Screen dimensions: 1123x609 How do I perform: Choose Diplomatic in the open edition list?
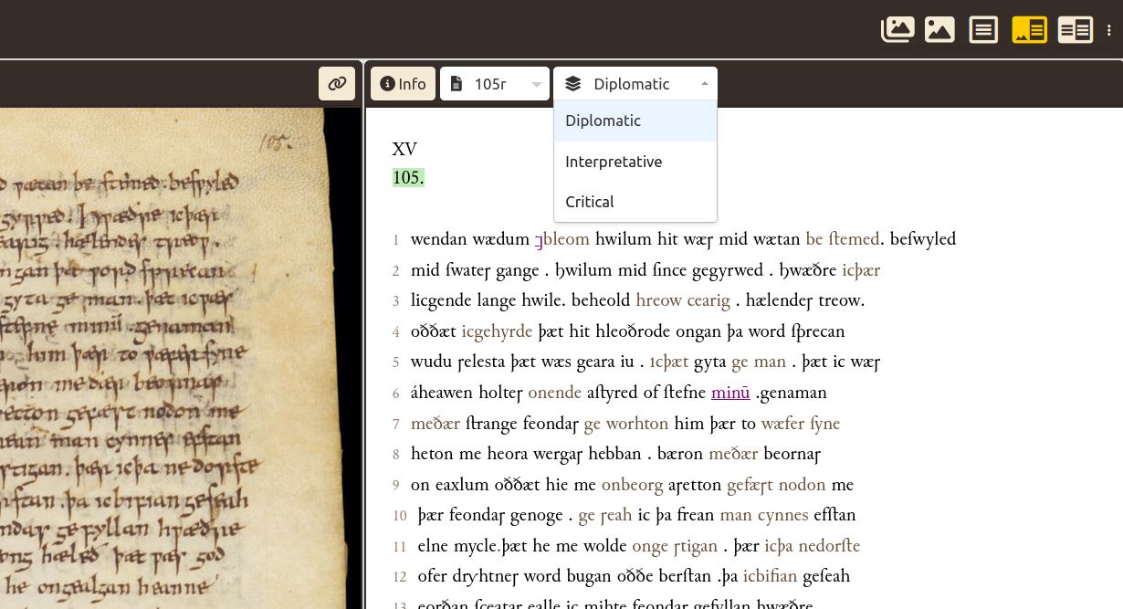tap(603, 121)
